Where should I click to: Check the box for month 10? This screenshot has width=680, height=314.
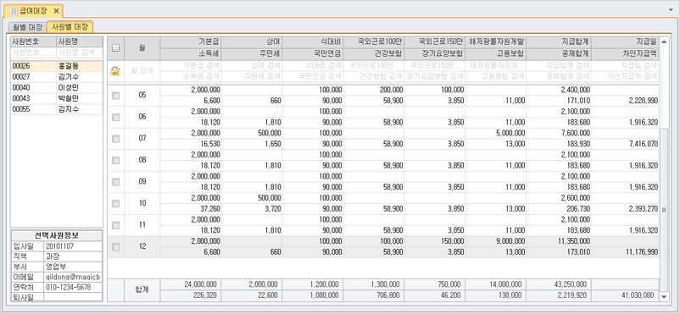[x=115, y=204]
